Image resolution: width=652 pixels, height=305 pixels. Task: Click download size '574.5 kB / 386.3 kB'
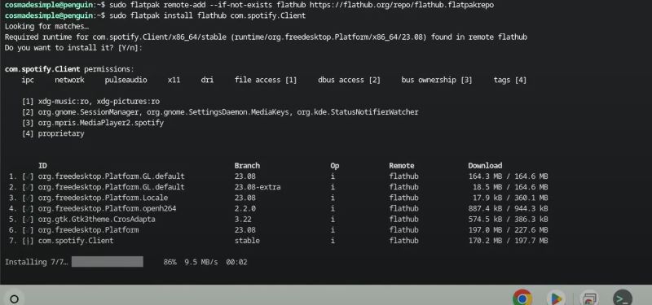pos(508,219)
